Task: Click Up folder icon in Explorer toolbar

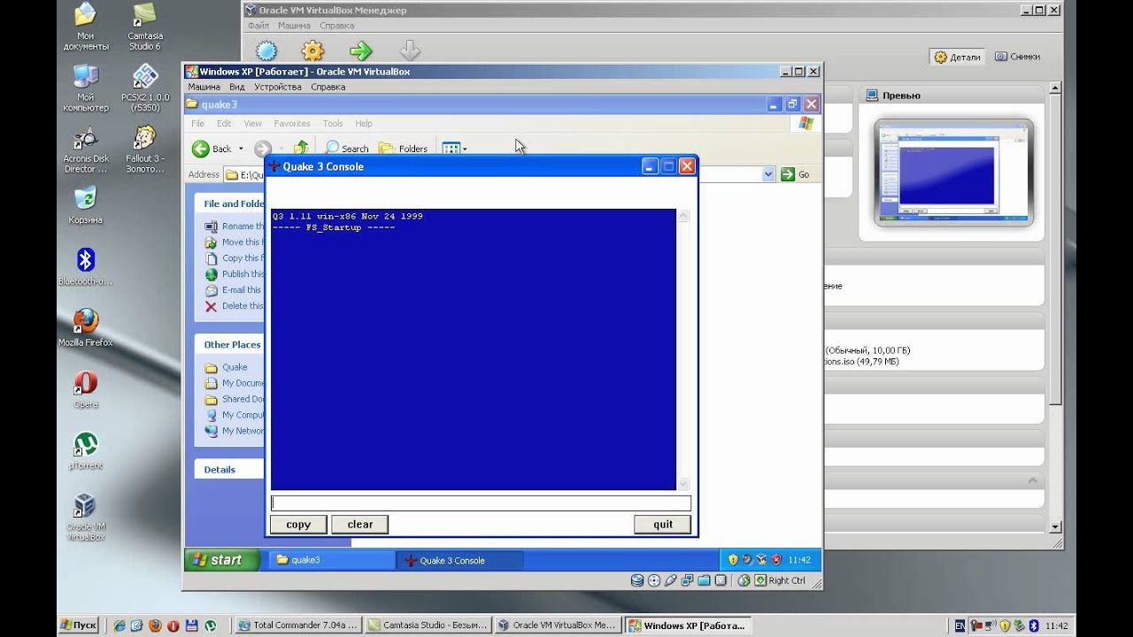Action: pos(301,149)
